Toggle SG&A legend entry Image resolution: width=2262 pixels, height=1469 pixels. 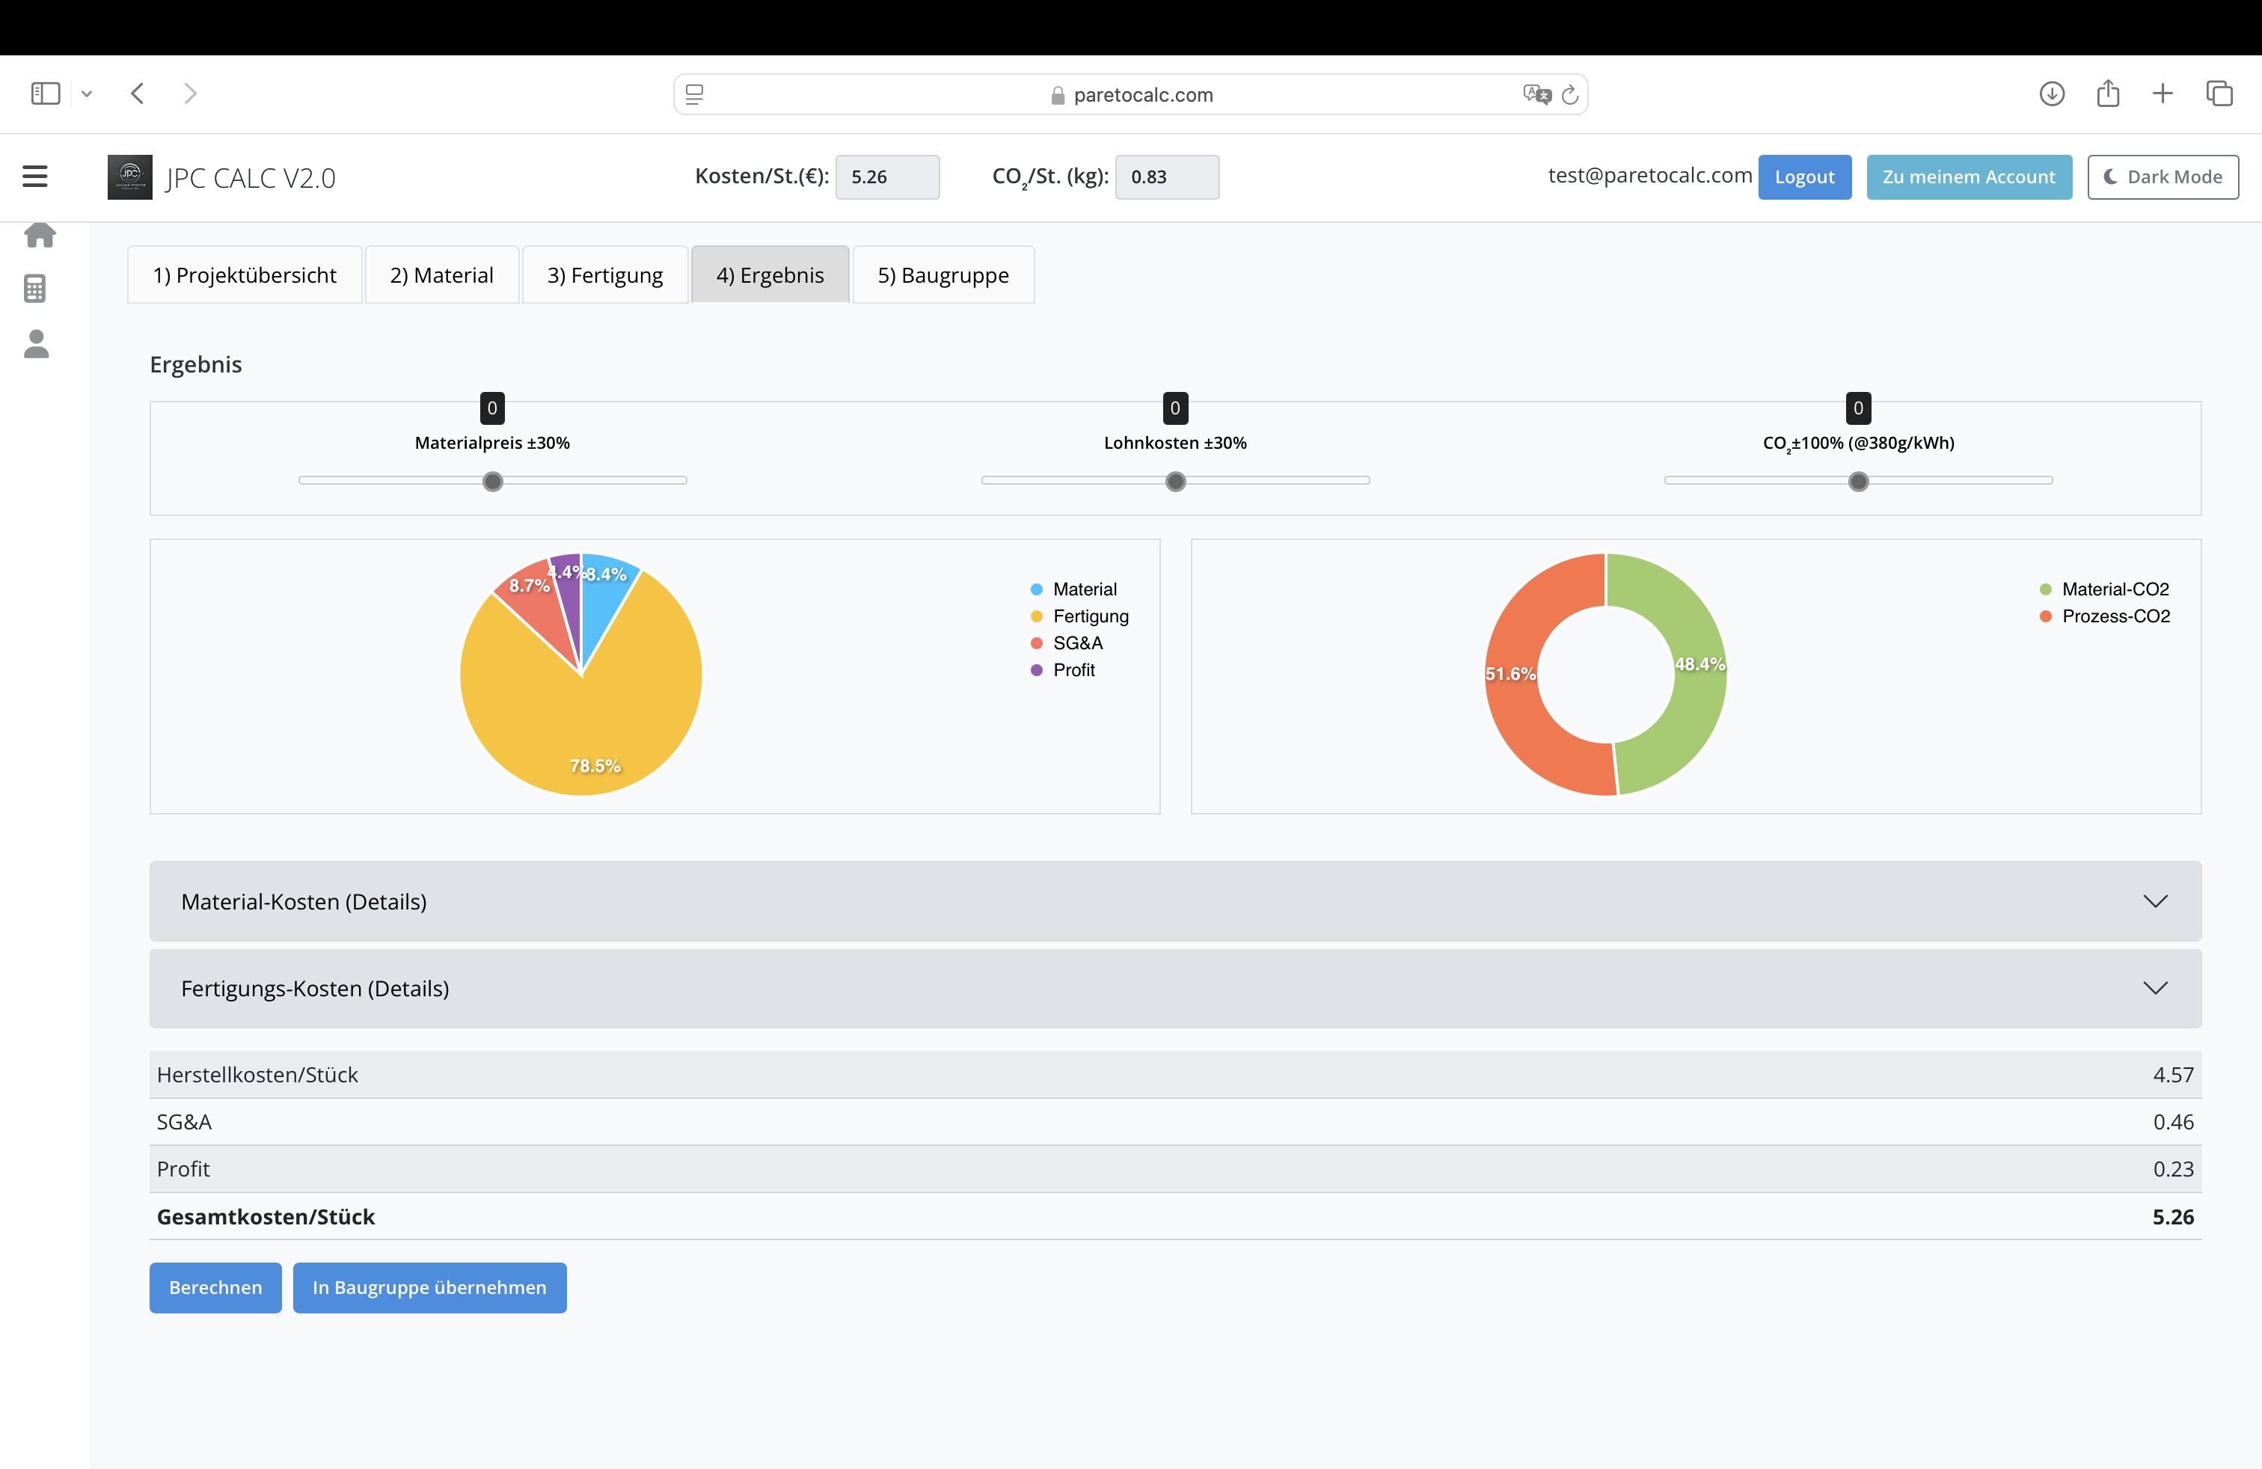pyautogui.click(x=1067, y=643)
